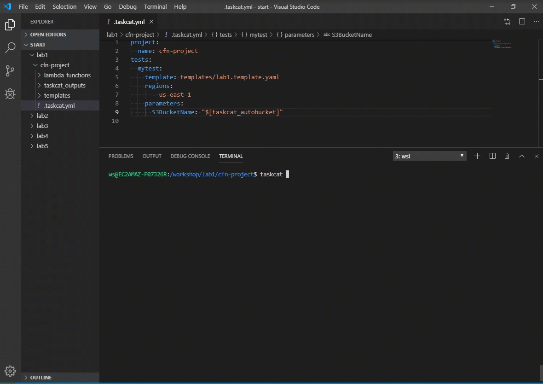This screenshot has height=384, width=543.
Task: Click the EXPLORER panel title
Action: [x=42, y=22]
